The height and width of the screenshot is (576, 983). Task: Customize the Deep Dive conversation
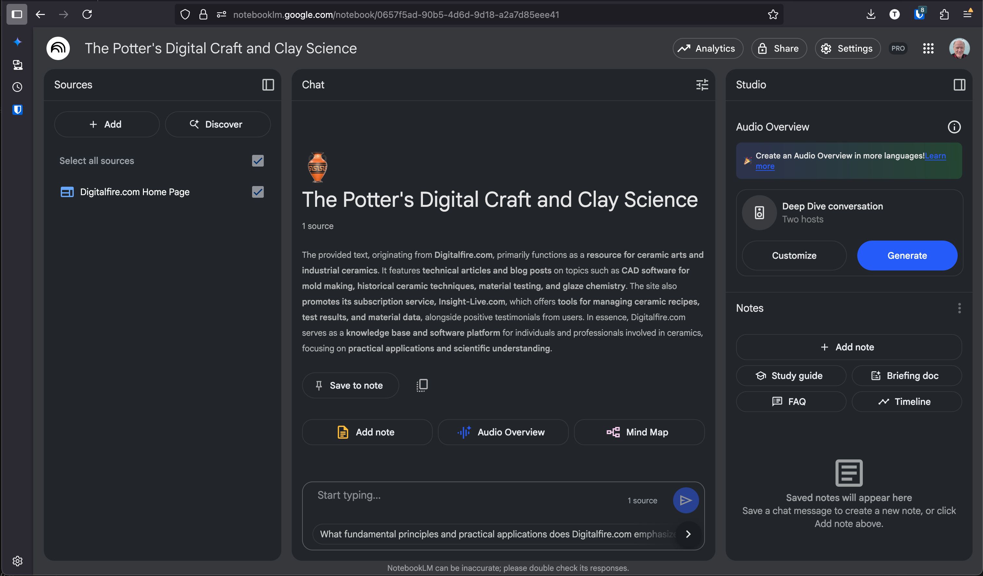tap(794, 256)
